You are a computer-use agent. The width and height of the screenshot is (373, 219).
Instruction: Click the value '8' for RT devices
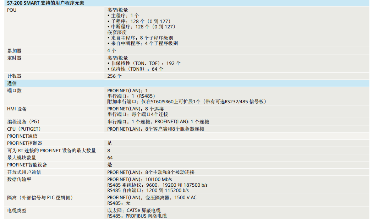click(109, 150)
